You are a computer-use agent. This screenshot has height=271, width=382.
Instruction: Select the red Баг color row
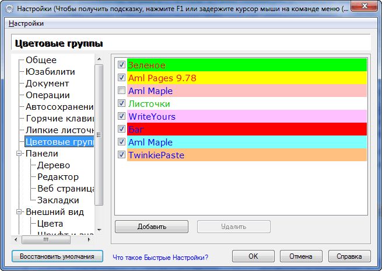pyautogui.click(x=247, y=129)
